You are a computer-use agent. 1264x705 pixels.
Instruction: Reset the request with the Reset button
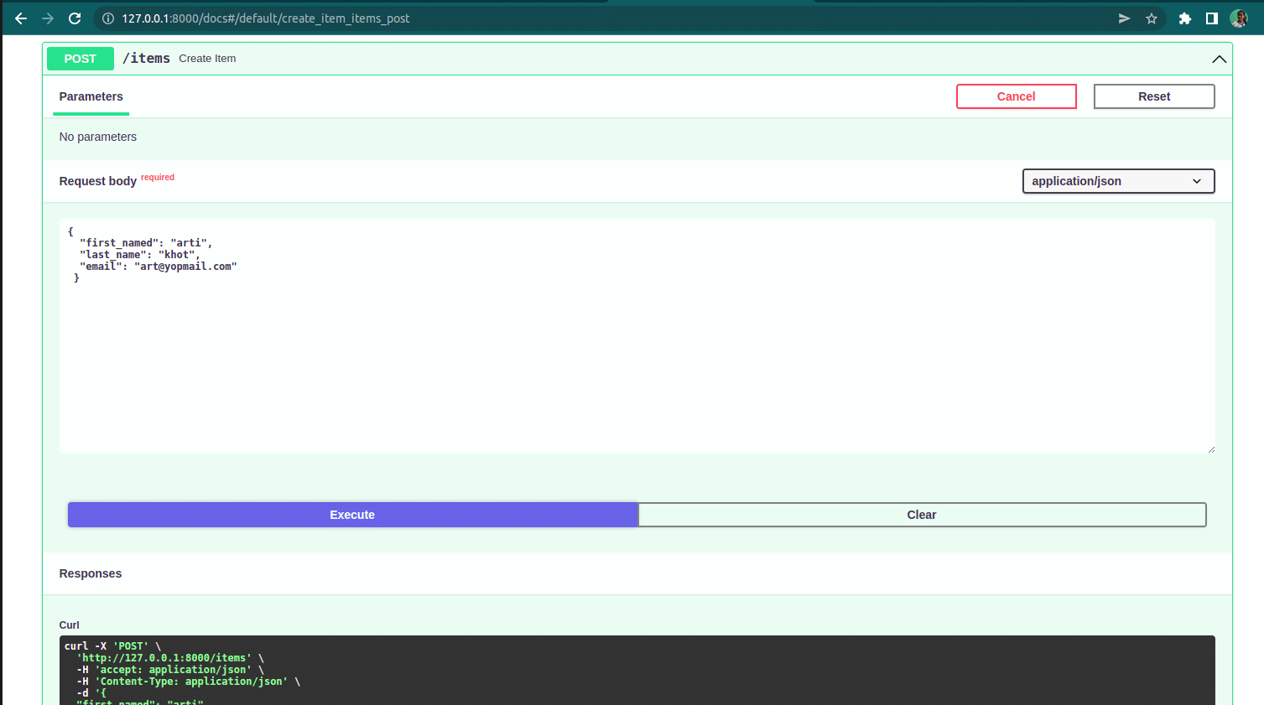pyautogui.click(x=1153, y=96)
